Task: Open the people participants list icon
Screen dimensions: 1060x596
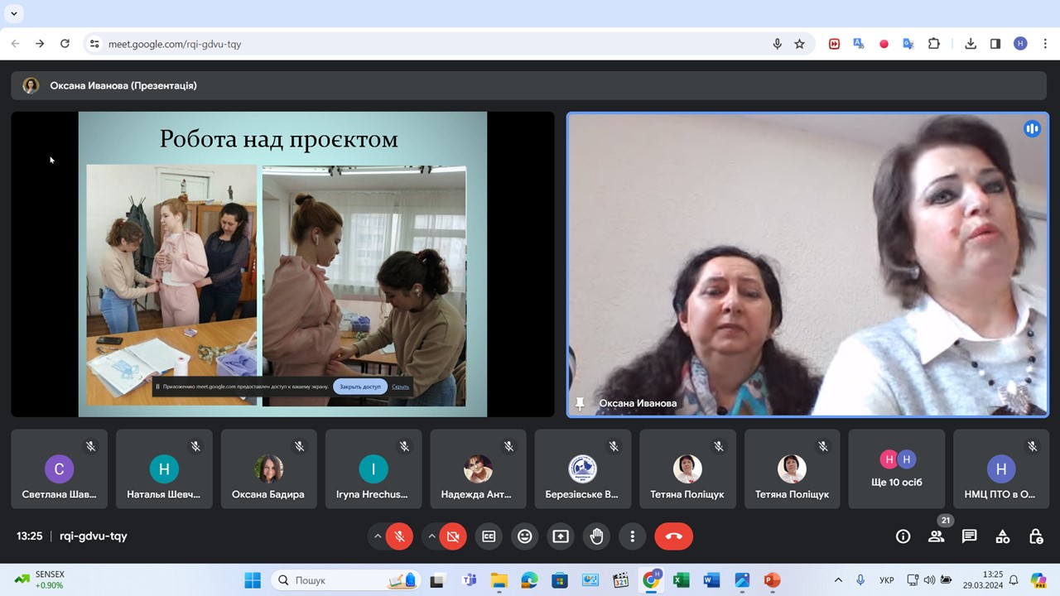Action: 936,536
